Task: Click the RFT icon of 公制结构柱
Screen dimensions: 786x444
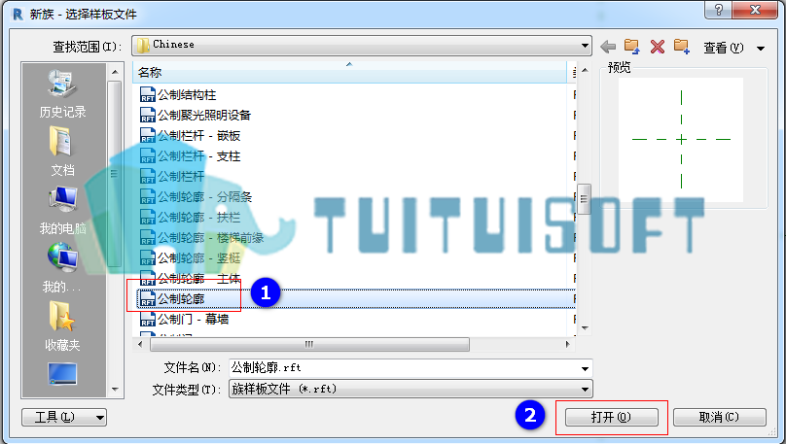Action: click(x=148, y=94)
